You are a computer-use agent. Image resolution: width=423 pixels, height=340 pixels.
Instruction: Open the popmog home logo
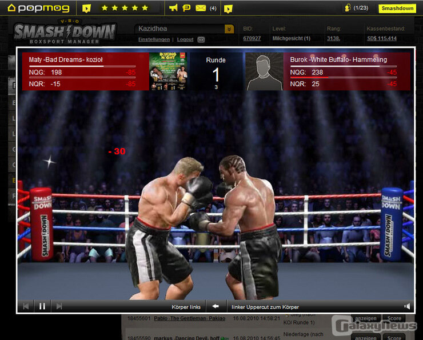(x=38, y=8)
